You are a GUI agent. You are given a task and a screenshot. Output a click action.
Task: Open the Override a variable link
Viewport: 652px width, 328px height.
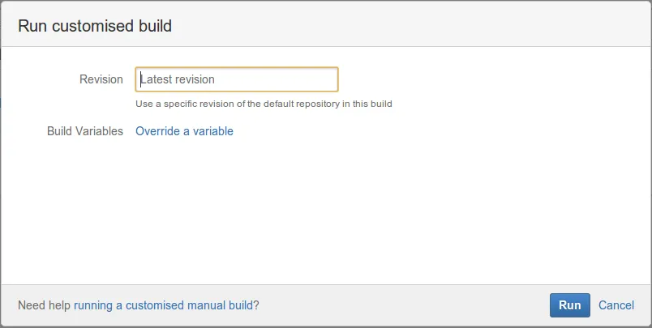[x=184, y=131]
